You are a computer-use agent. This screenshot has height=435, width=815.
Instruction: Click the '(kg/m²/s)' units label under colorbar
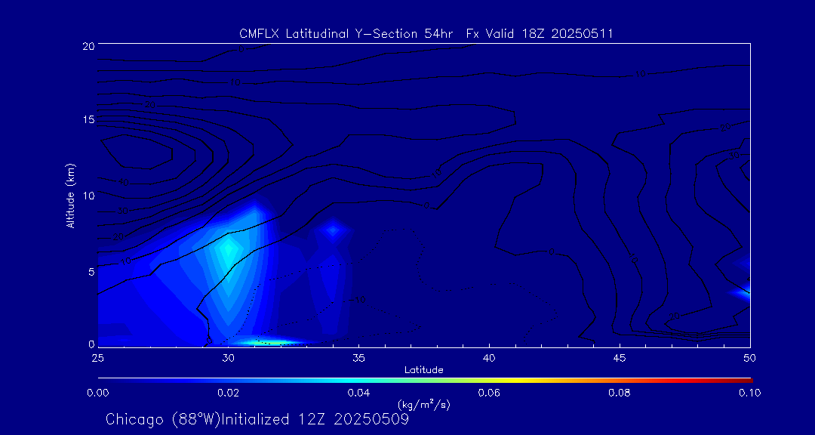coord(423,404)
